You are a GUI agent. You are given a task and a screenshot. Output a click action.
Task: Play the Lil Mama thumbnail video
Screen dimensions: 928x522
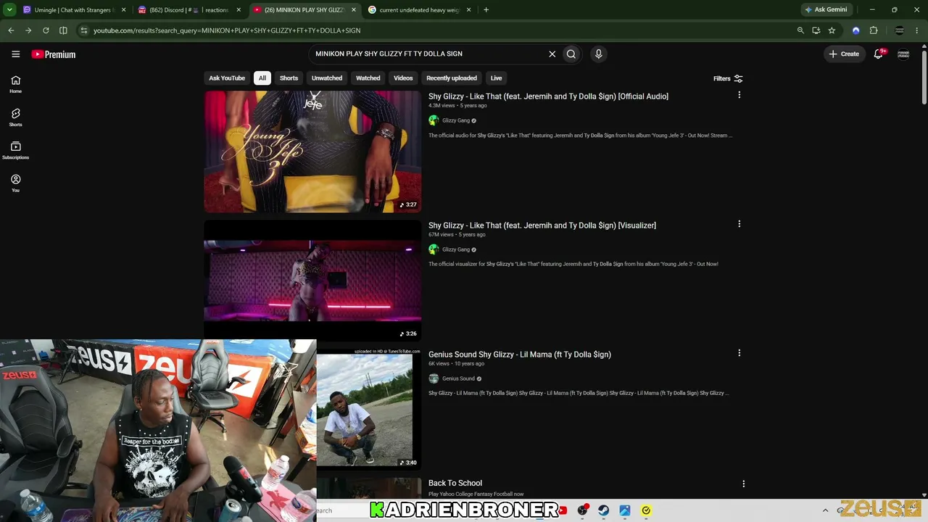coord(369,409)
